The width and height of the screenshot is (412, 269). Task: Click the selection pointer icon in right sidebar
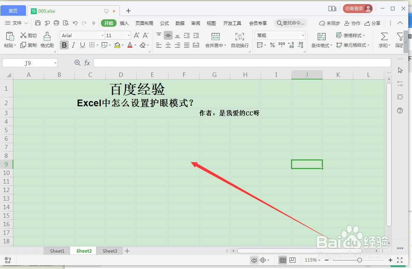tap(400, 70)
